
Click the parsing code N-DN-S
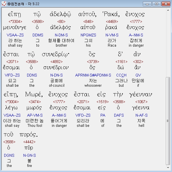[57, 75]
